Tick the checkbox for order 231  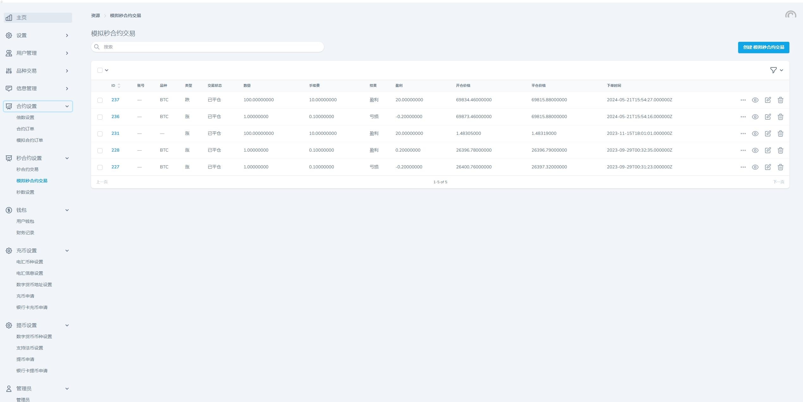point(100,134)
